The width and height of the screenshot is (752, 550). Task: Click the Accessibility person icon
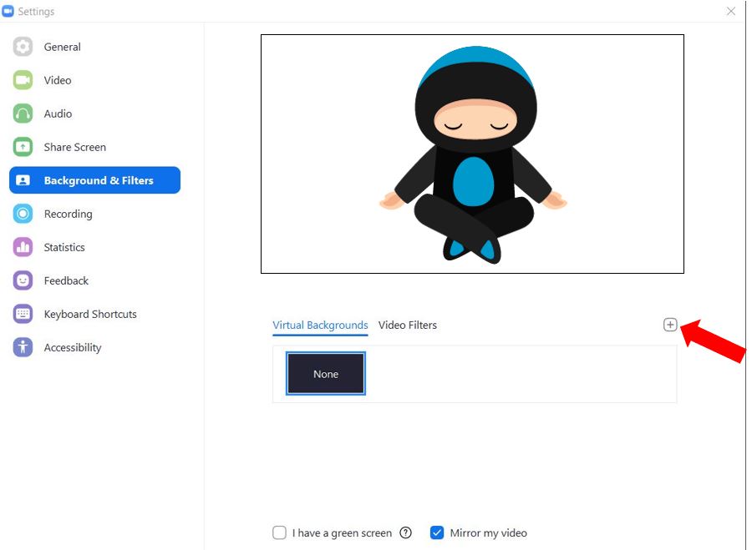coord(23,347)
